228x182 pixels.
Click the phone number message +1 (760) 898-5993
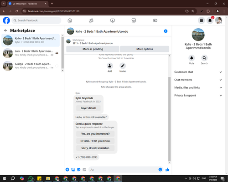point(86,157)
